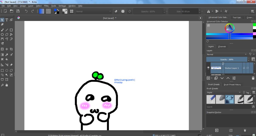Select the Fill bucket tool
This screenshot has height=136, width=256.
(x=7, y=59)
